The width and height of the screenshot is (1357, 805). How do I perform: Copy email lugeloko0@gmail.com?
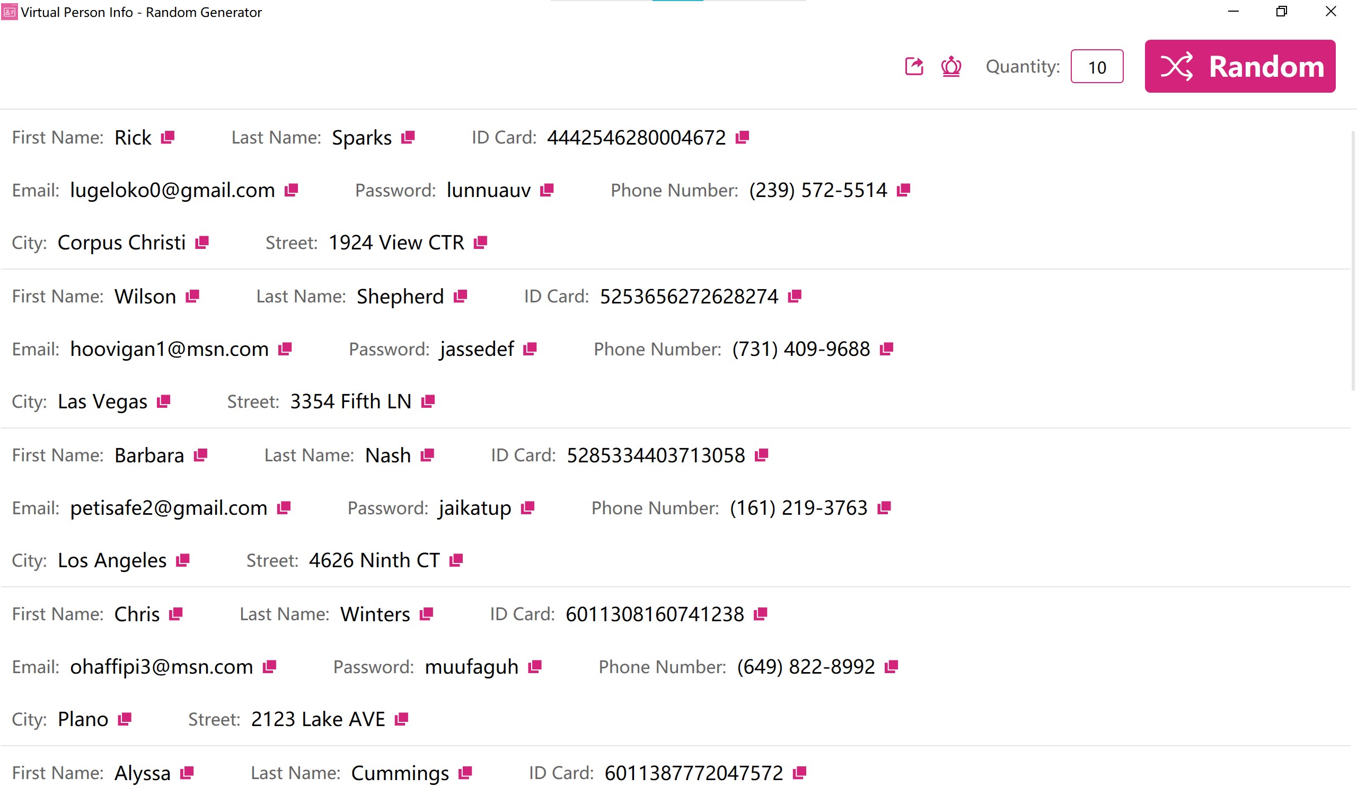point(292,190)
